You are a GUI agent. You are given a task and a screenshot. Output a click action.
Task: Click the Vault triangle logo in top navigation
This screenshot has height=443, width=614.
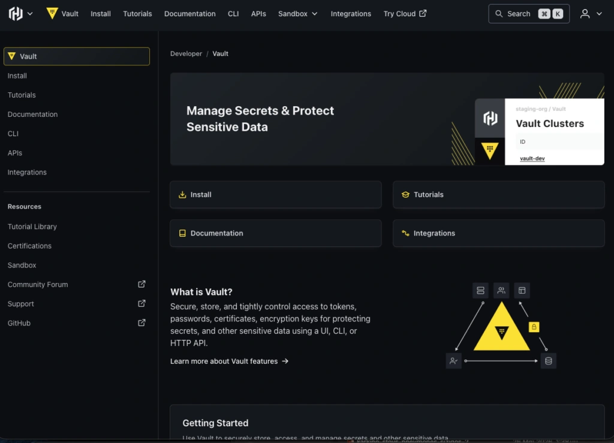coord(52,13)
